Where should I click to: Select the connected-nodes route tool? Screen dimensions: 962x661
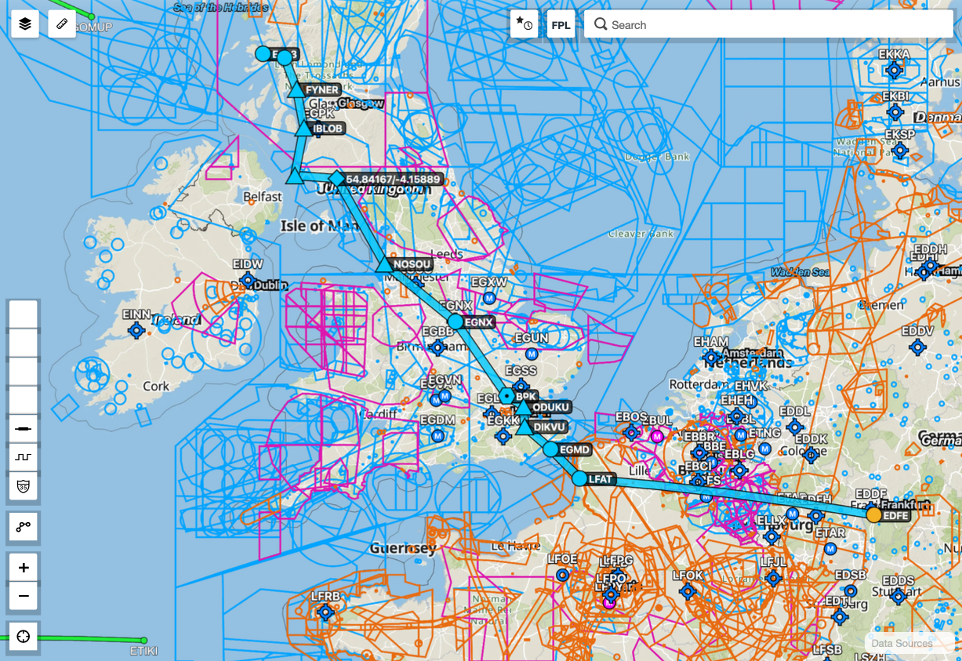(23, 526)
